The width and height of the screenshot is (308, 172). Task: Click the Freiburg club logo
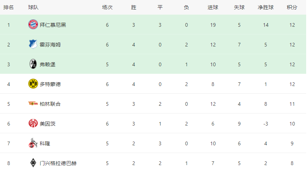click(33, 64)
